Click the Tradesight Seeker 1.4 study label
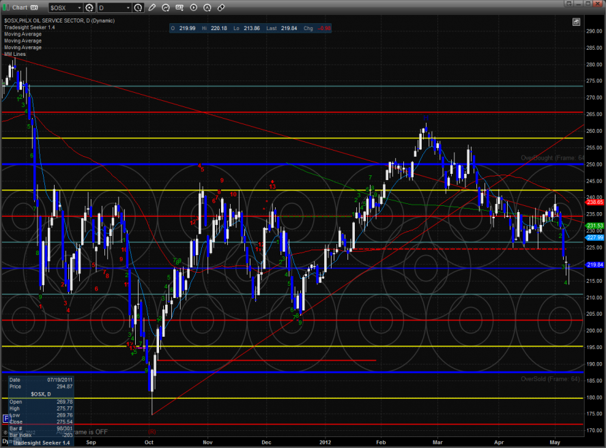This screenshot has height=448, width=606. pos(28,28)
